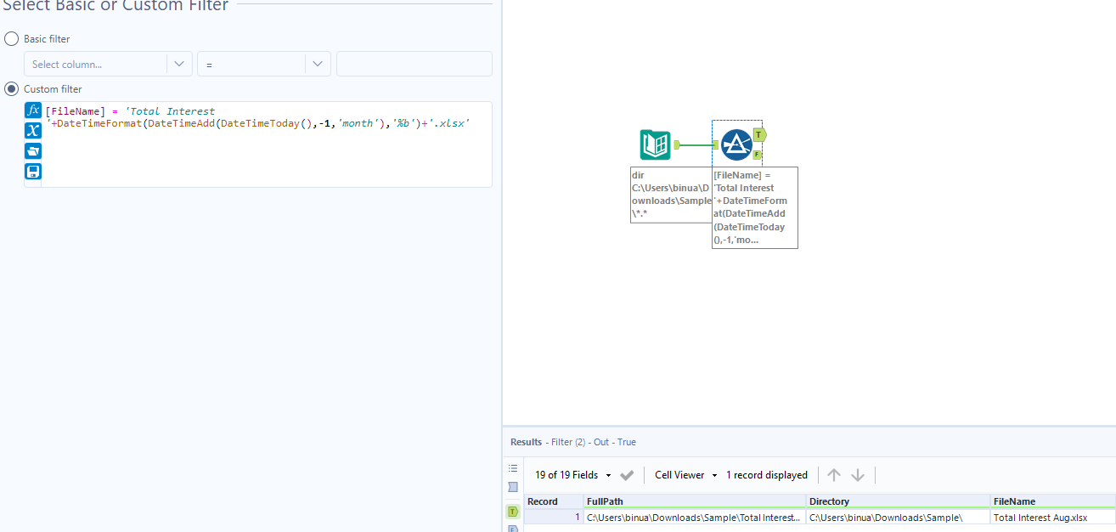Switch Results view to the Out output

click(x=602, y=441)
